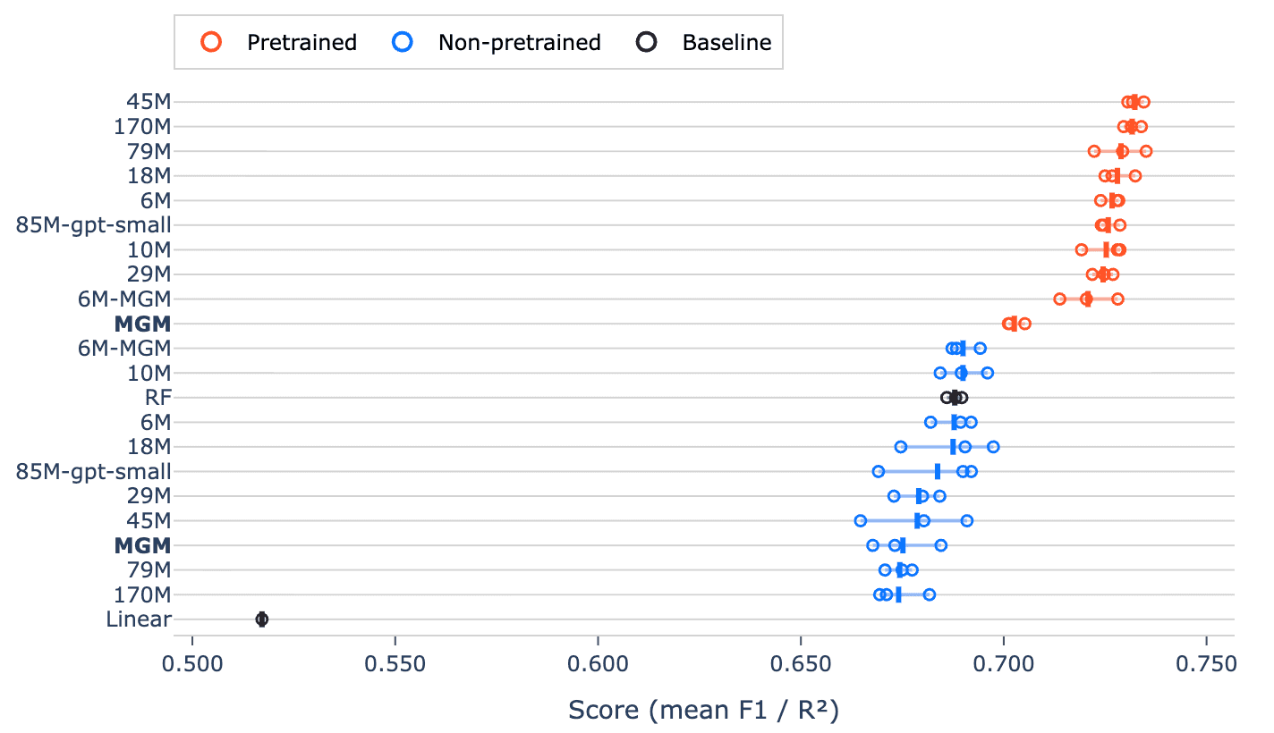
Task: Click the RF baseline mean marker
Action: tap(955, 397)
